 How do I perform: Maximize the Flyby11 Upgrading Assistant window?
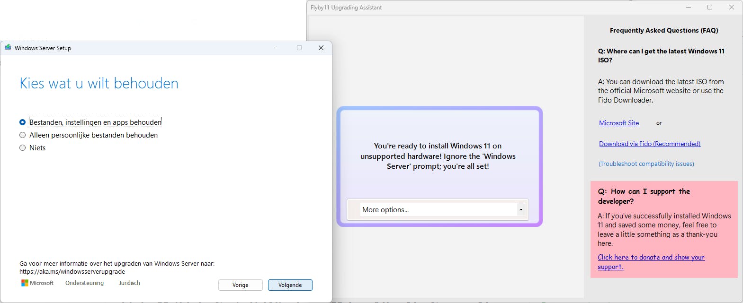[710, 7]
